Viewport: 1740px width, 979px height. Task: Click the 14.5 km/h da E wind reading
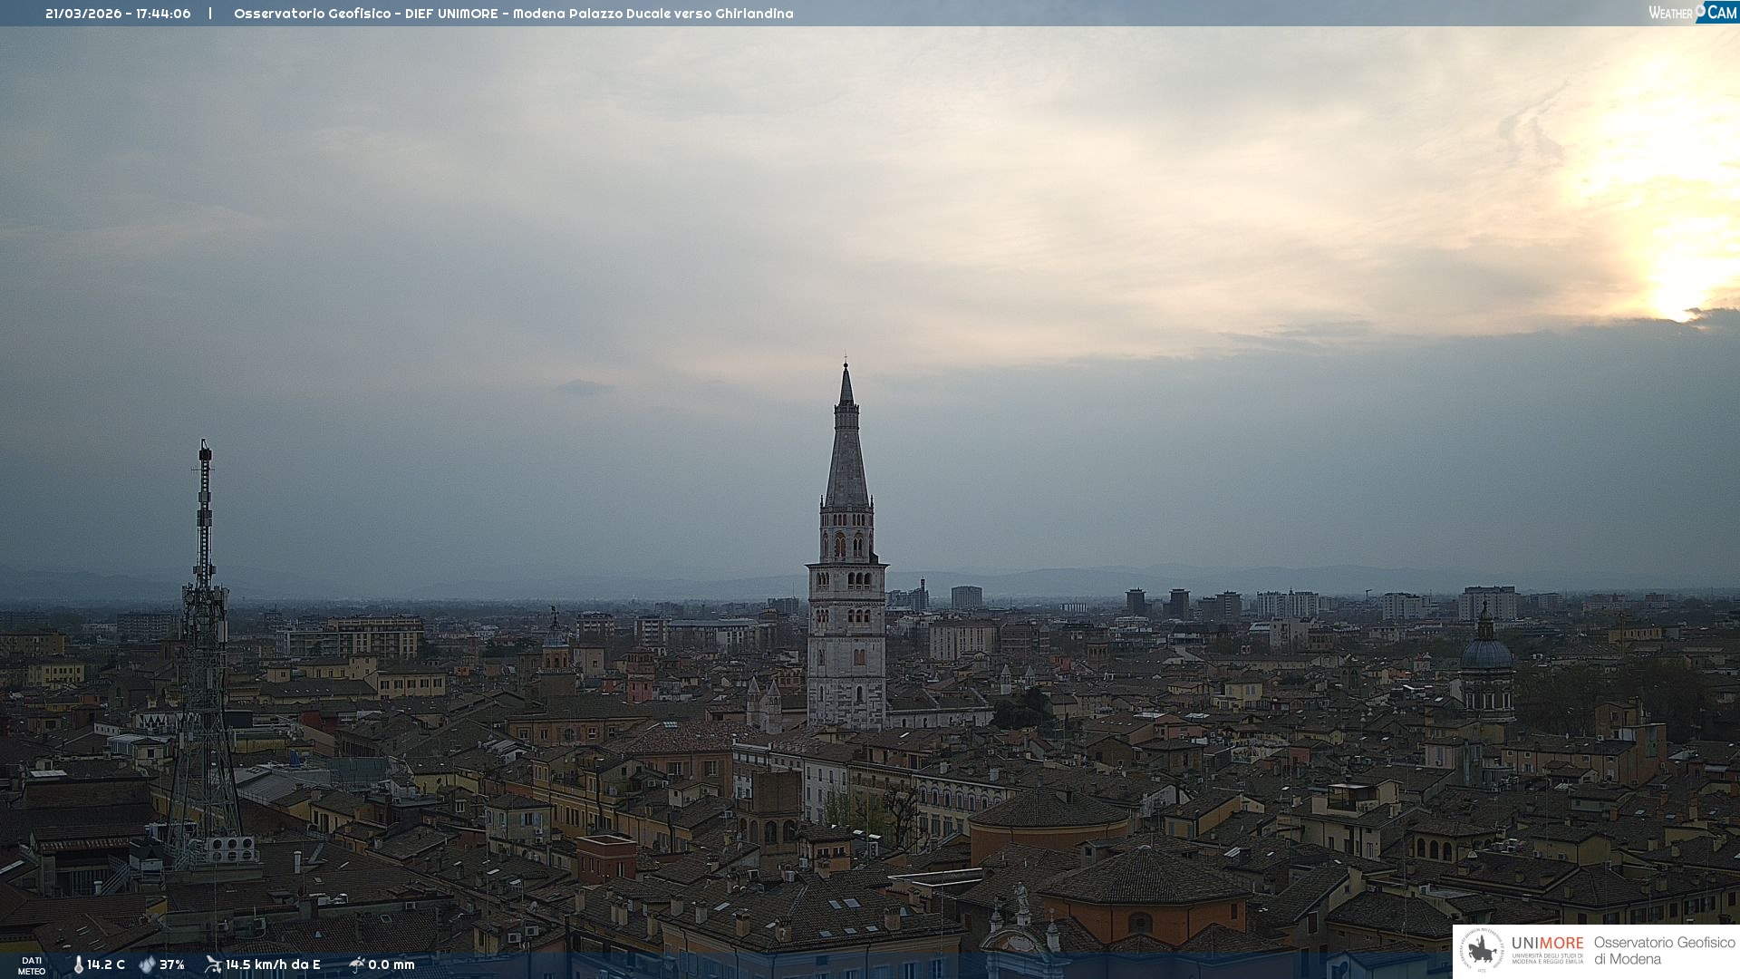(x=273, y=965)
